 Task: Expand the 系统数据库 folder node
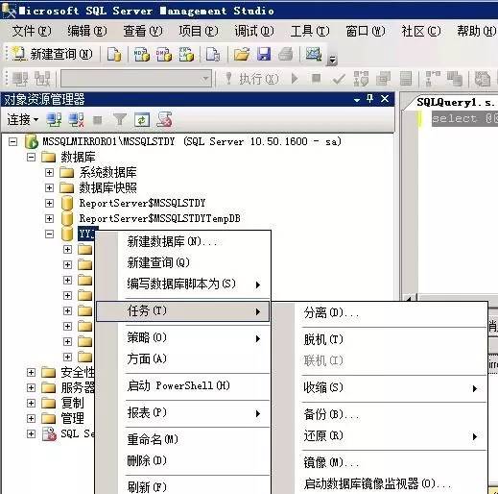pyautogui.click(x=49, y=172)
